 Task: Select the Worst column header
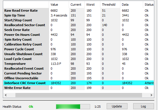click(92, 5)
